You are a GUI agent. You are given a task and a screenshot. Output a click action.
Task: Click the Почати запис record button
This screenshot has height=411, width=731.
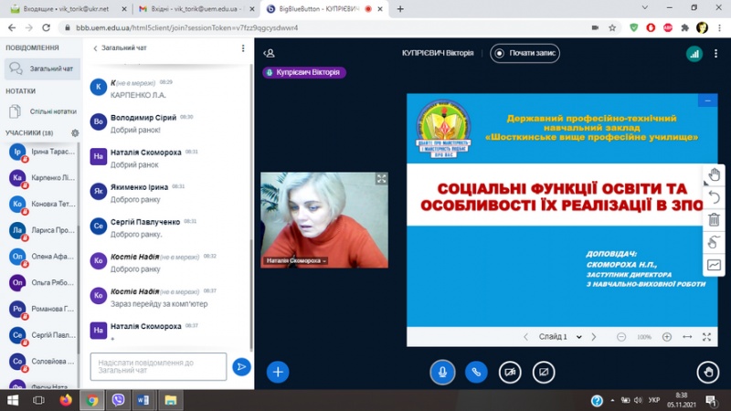(x=524, y=53)
